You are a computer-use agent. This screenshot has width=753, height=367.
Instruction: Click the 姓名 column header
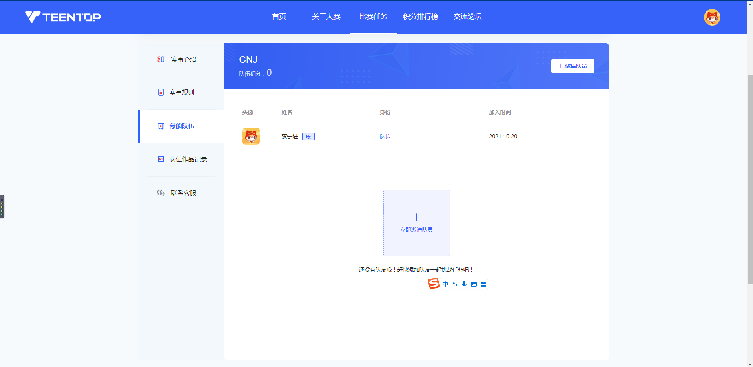click(x=287, y=112)
